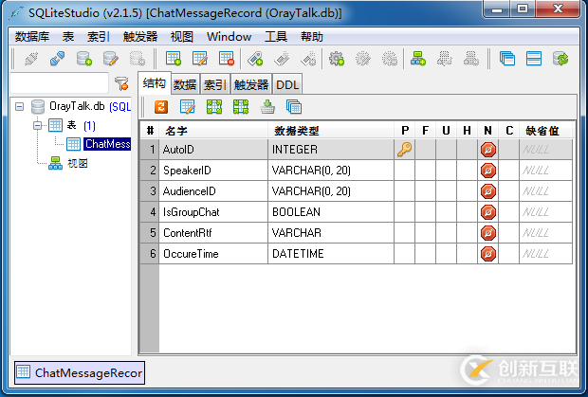Collapse the OrayTalk.db tree node
588x397 pixels.
point(20,107)
